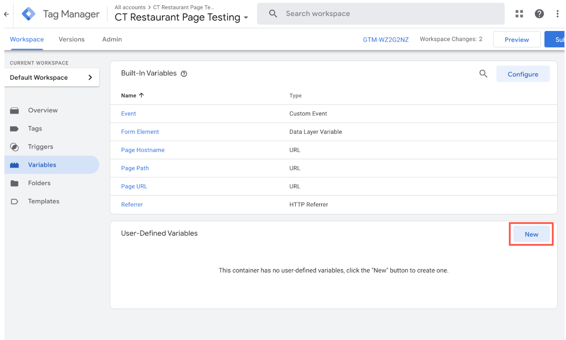Open the Page URL variable link

[134, 186]
